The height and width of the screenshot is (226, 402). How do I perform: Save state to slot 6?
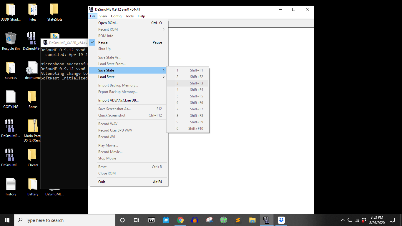(x=188, y=103)
